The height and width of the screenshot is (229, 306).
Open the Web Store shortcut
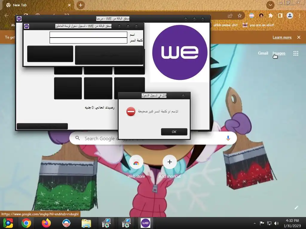[136, 166]
